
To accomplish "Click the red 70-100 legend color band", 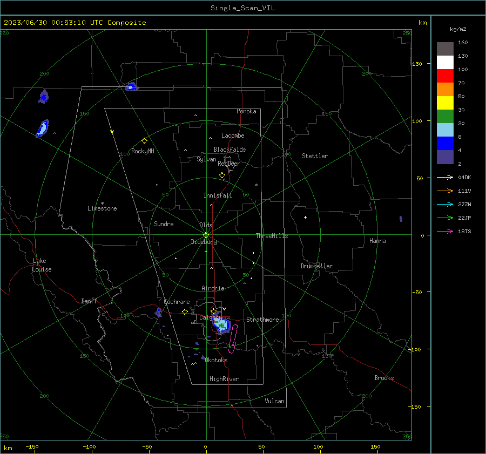I will pos(445,76).
